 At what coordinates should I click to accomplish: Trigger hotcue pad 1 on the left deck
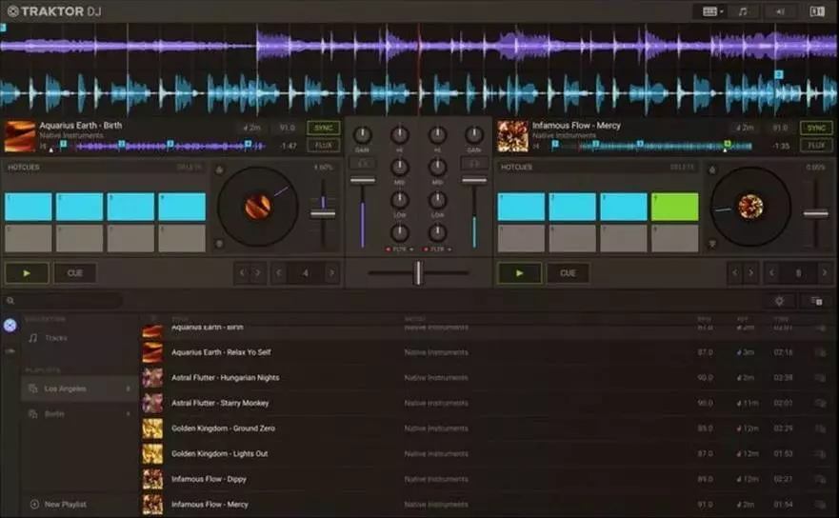(x=29, y=207)
